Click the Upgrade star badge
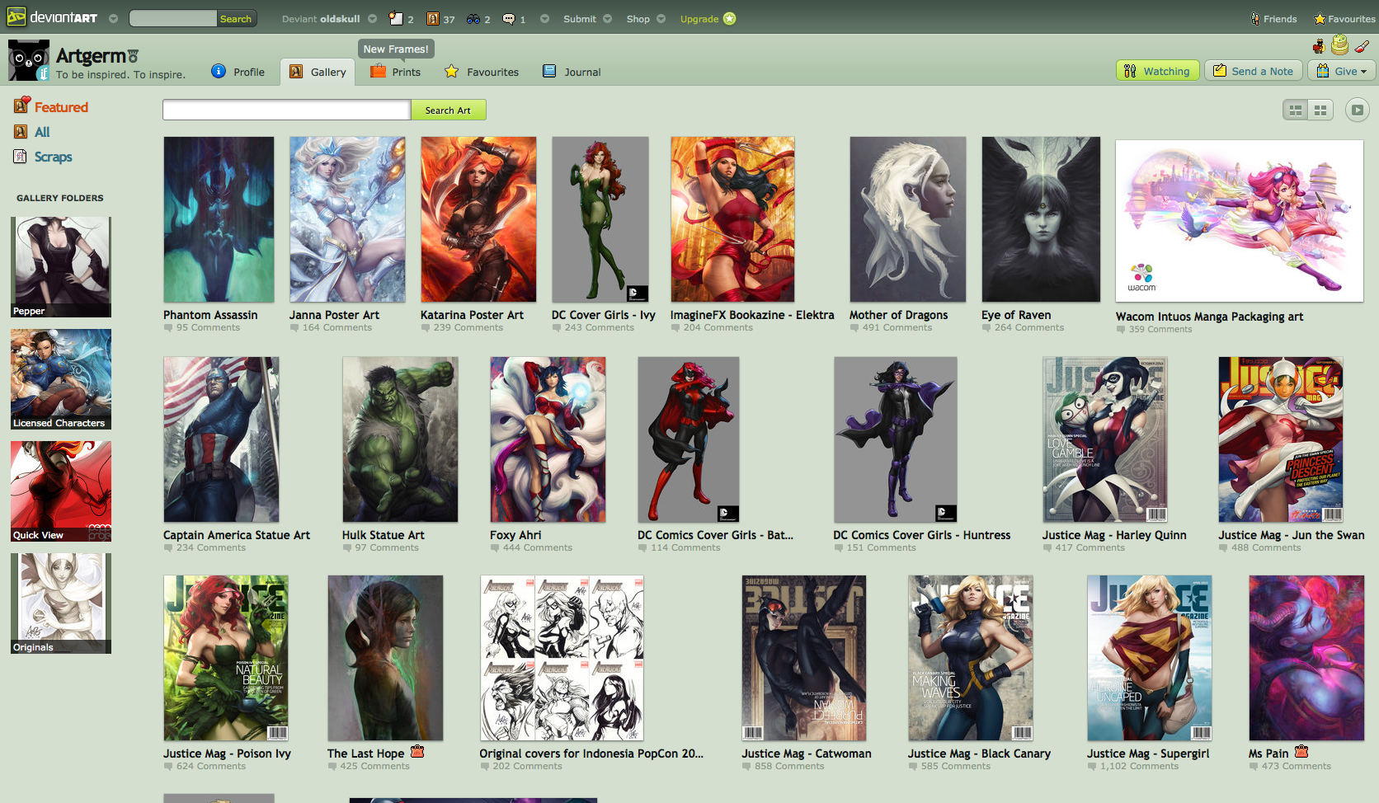1379x803 pixels. [730, 18]
